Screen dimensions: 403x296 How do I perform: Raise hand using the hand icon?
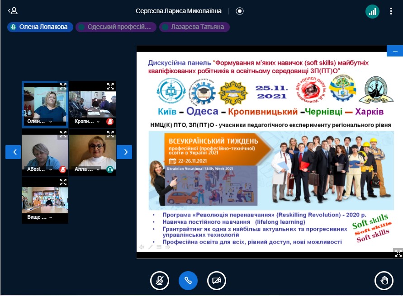pos(384,281)
